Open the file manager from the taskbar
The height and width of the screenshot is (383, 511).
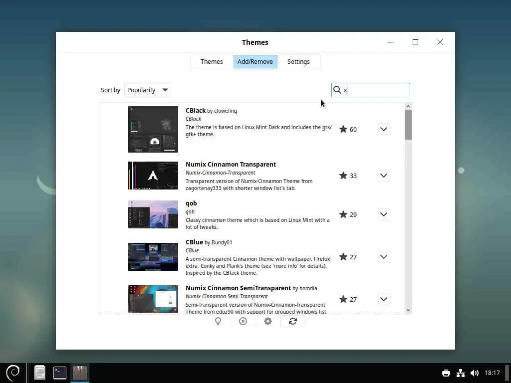coord(40,373)
